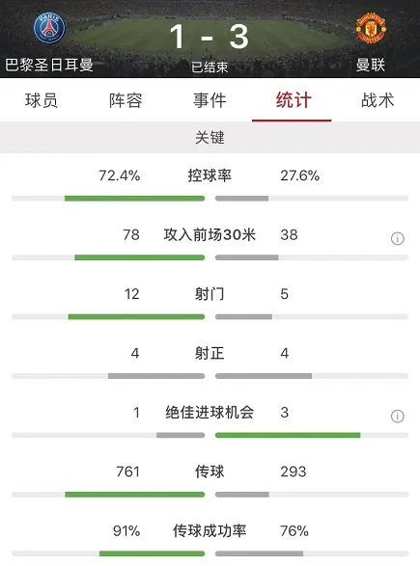Tap the Manchester United club crest

coord(371,29)
